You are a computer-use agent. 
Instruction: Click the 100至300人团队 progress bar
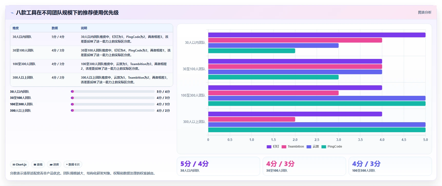click(113, 104)
